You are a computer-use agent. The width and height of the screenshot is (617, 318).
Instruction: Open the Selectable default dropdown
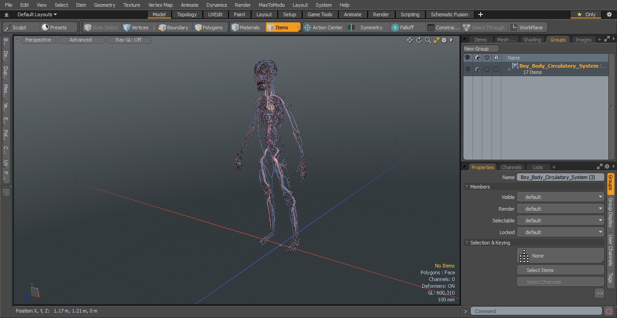click(561, 221)
